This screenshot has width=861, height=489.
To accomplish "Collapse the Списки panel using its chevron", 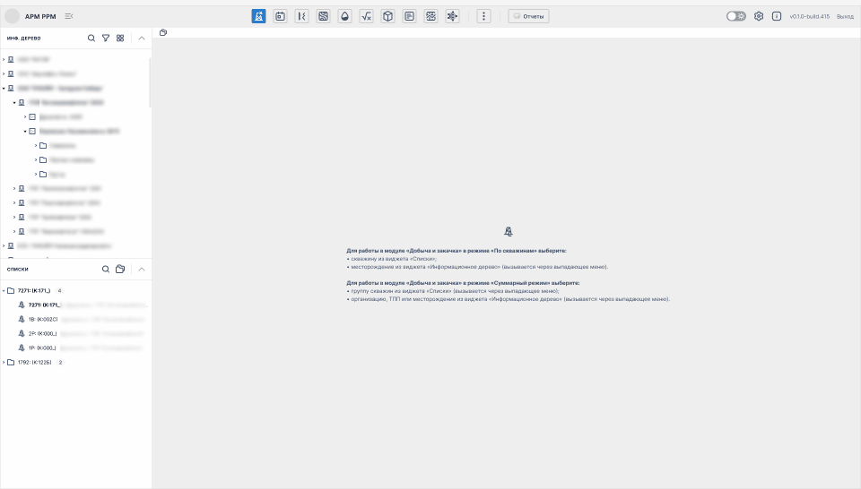I will 142,269.
